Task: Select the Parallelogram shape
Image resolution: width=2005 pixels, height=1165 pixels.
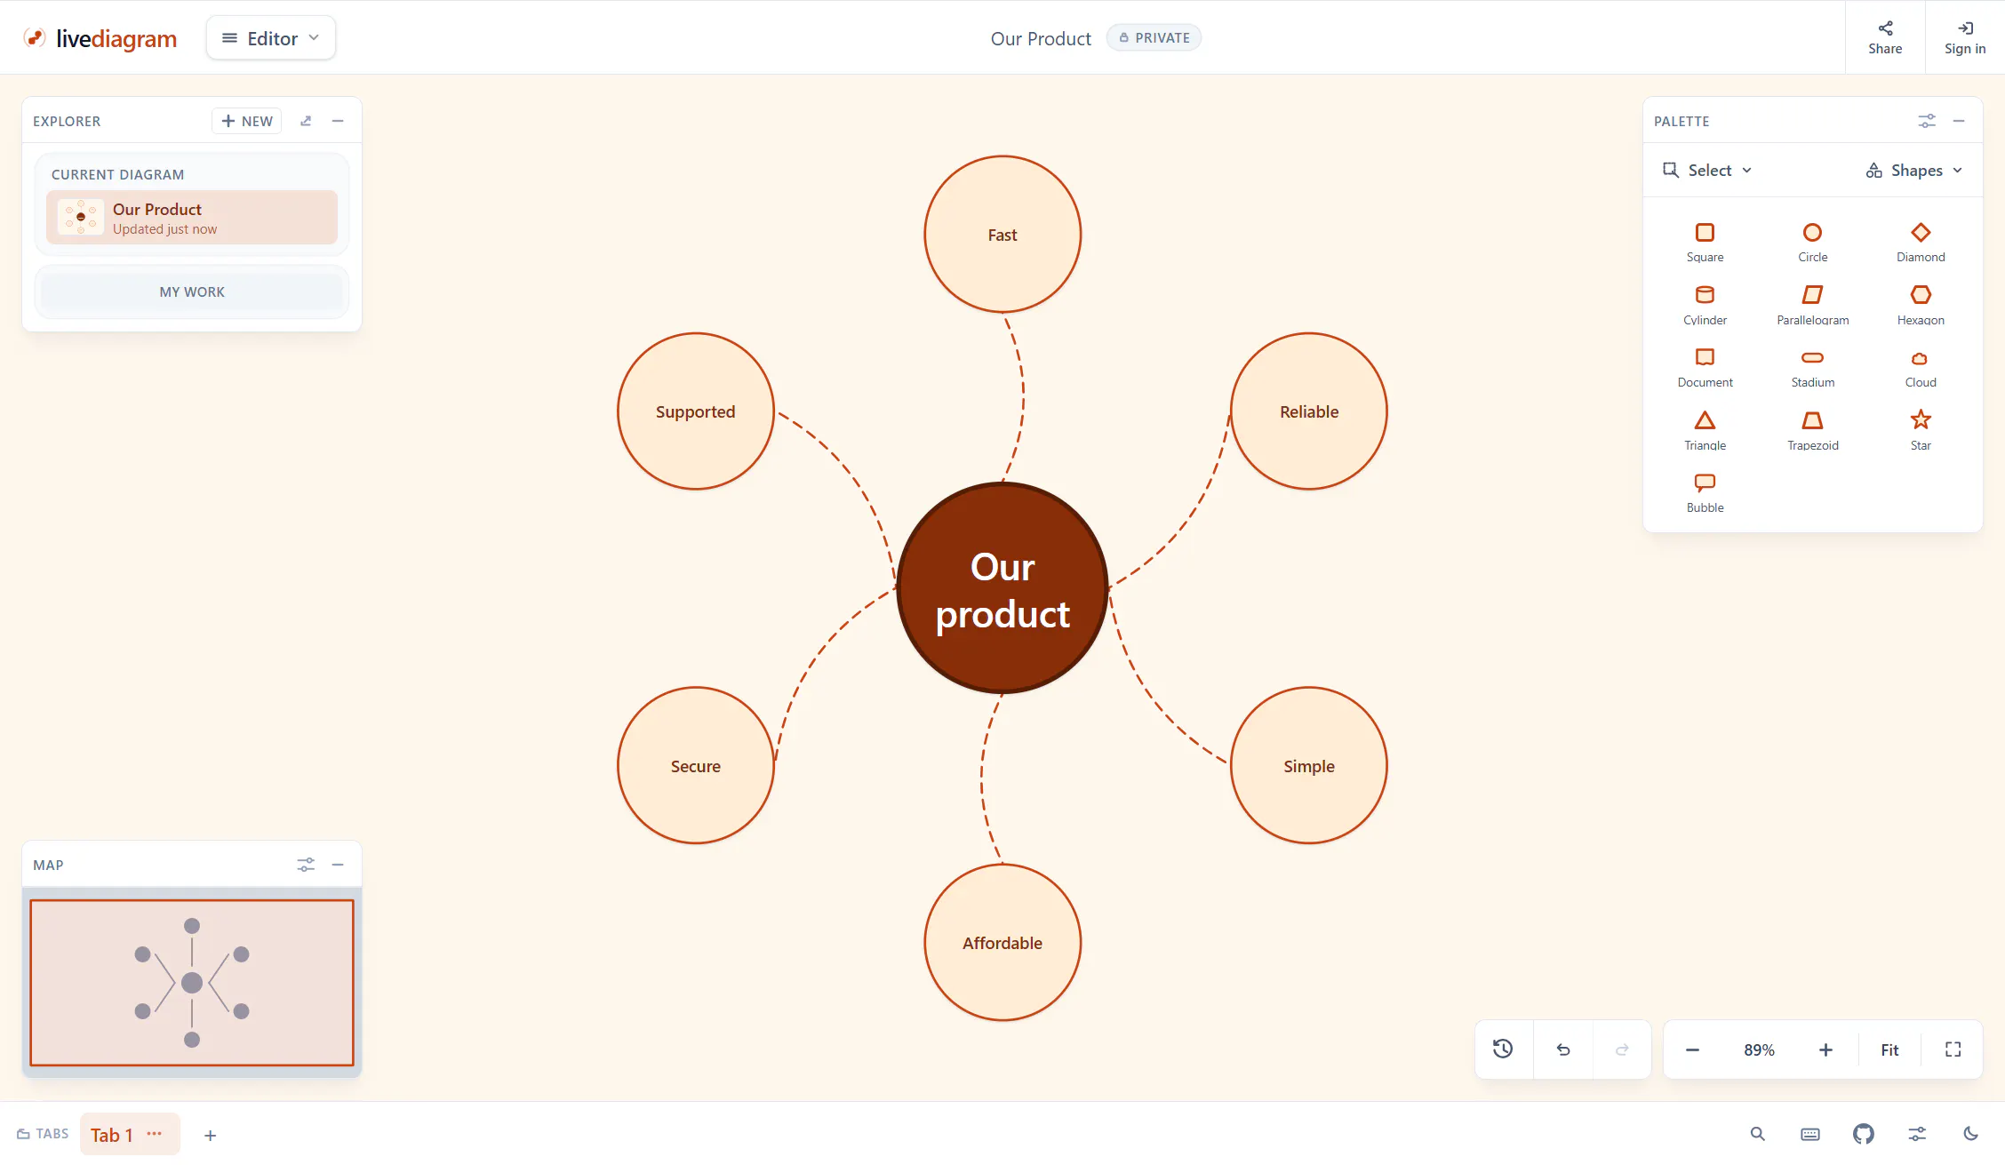Action: pyautogui.click(x=1812, y=305)
